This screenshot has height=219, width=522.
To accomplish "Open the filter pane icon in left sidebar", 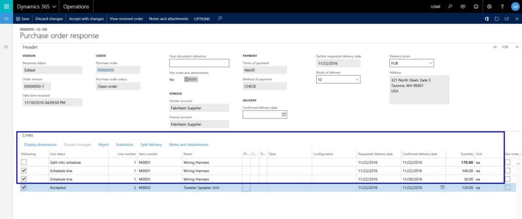I will 6,47.
